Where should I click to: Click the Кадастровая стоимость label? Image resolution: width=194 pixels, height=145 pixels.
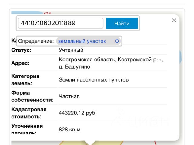29,113
